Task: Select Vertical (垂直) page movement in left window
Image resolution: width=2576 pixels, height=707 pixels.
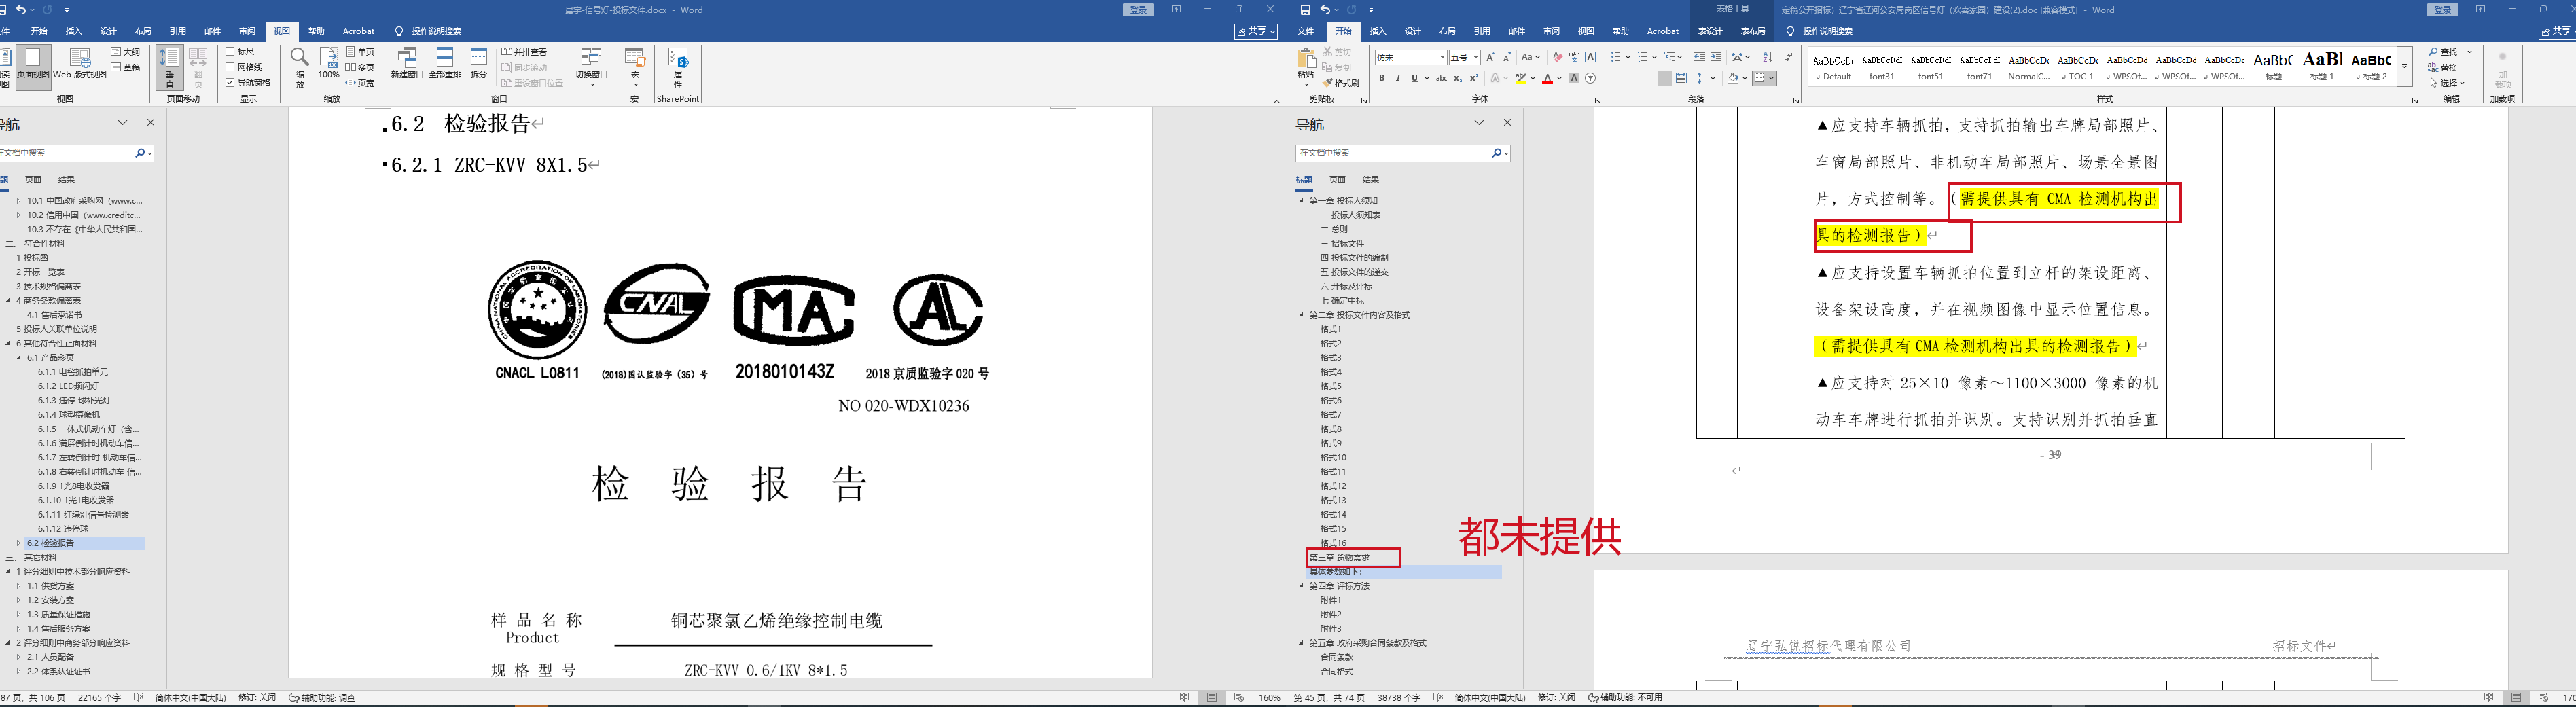Action: [169, 68]
